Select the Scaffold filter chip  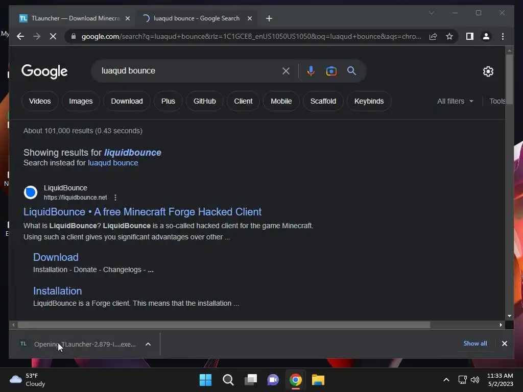[323, 101]
